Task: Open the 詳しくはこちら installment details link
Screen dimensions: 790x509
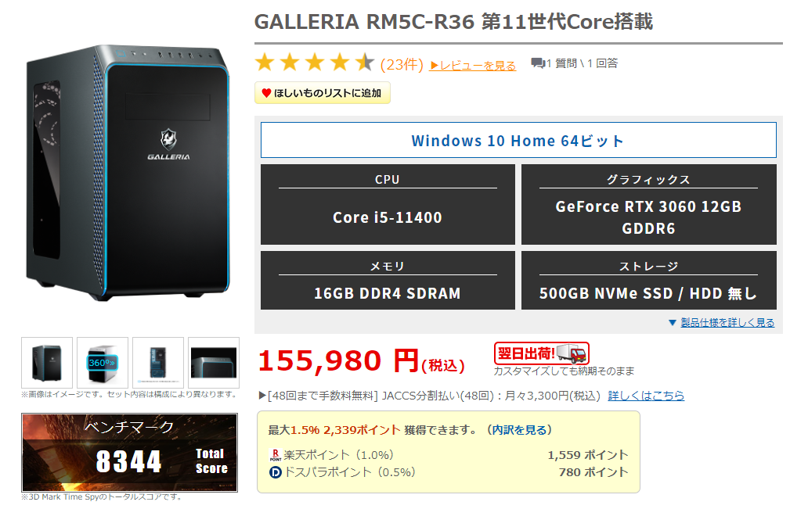Action: (x=646, y=396)
